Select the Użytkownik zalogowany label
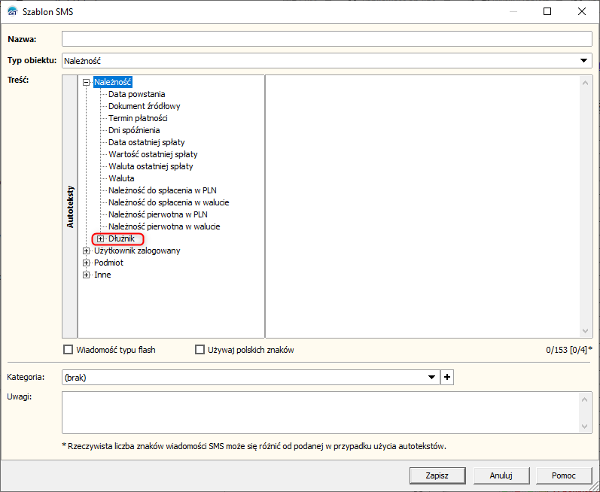Screen dimensions: 600x492 [137, 251]
